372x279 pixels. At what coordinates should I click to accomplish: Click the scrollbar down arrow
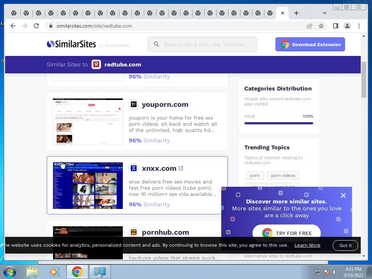pos(364,256)
